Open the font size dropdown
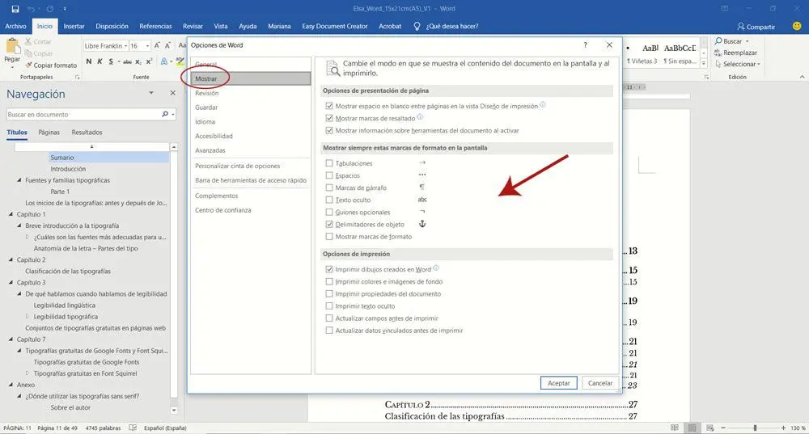 tap(147, 46)
